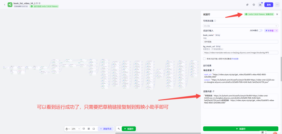The image size is (282, 134).
Task: Click the comment icon in canvas toolbar
Action: [x=84, y=129]
